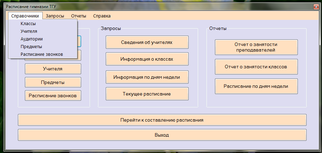Screen dimensions: 322x153
Task: Open the Сведения об учителях query
Action: point(147,42)
